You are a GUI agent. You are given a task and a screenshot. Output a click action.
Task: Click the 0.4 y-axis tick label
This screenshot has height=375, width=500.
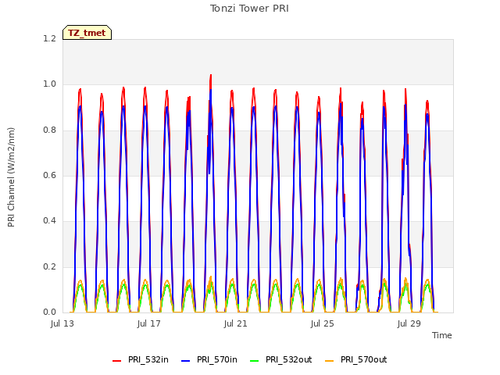click(x=49, y=220)
